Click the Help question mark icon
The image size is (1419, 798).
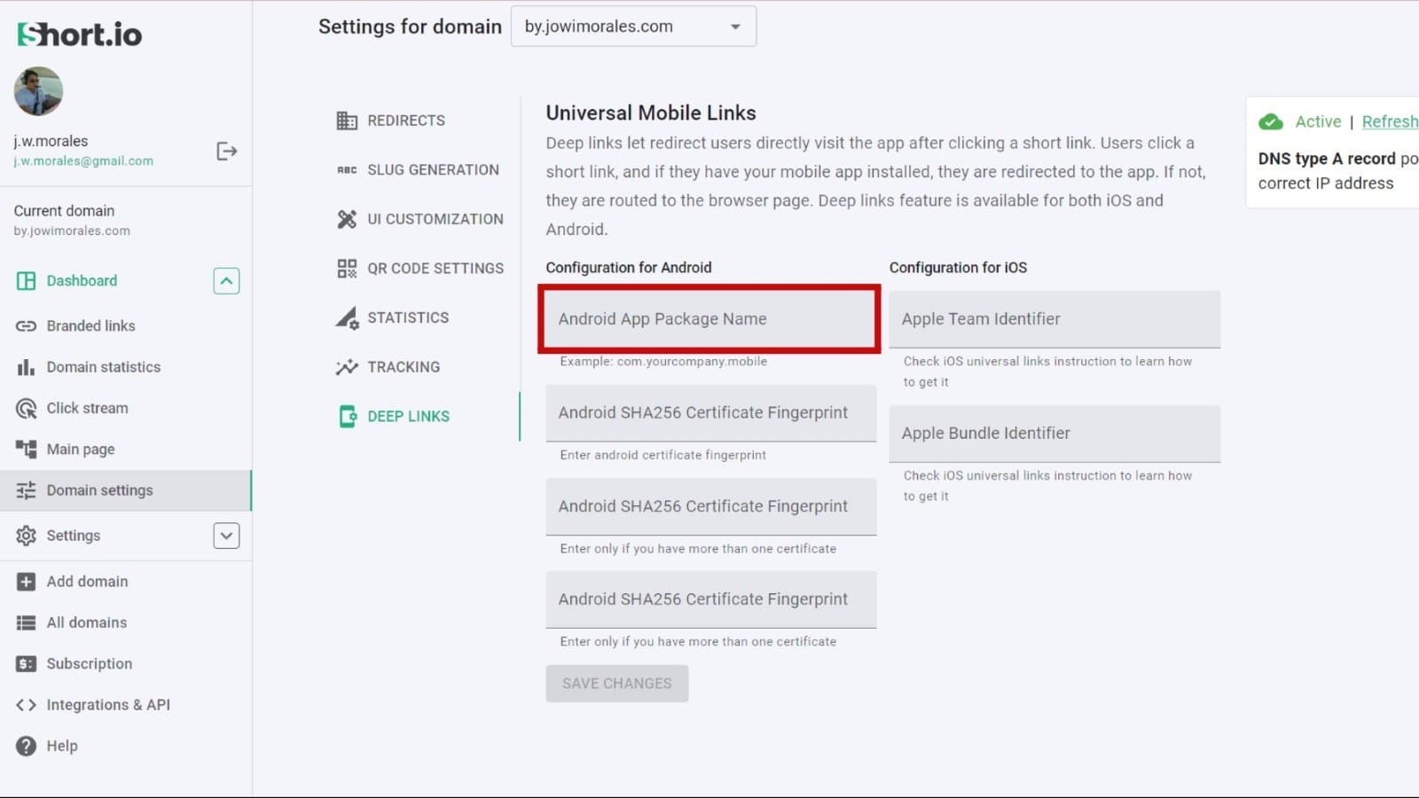coord(26,746)
